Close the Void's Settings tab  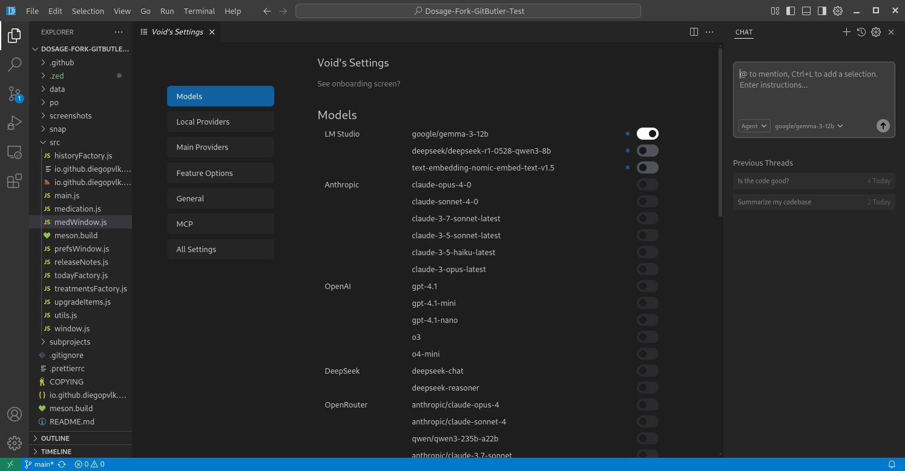click(x=212, y=32)
